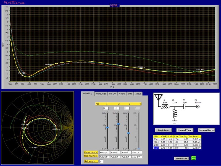Select the C3 capacitor symbol
The width and height of the screenshot is (221, 166).
pyautogui.click(x=184, y=107)
